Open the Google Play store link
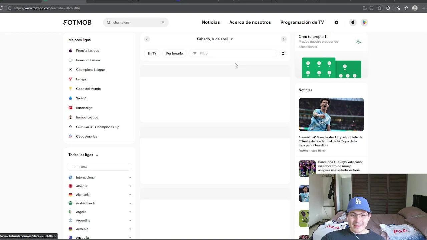Image resolution: width=427 pixels, height=240 pixels. 364,22
